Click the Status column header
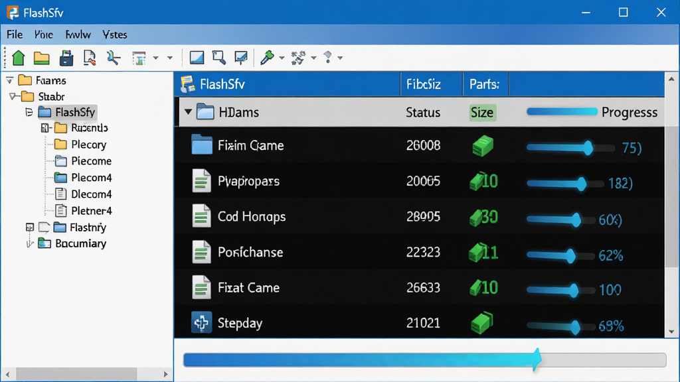This screenshot has height=382, width=680. (423, 113)
